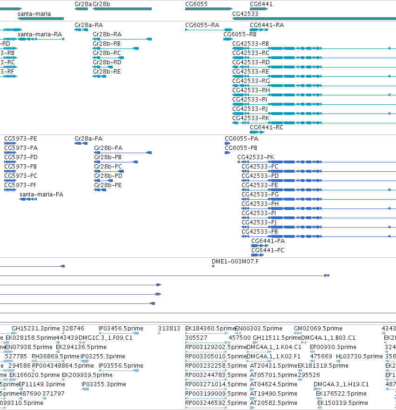Select transcript Gr28b-RD
This screenshot has height=410, width=396.
[107, 62]
